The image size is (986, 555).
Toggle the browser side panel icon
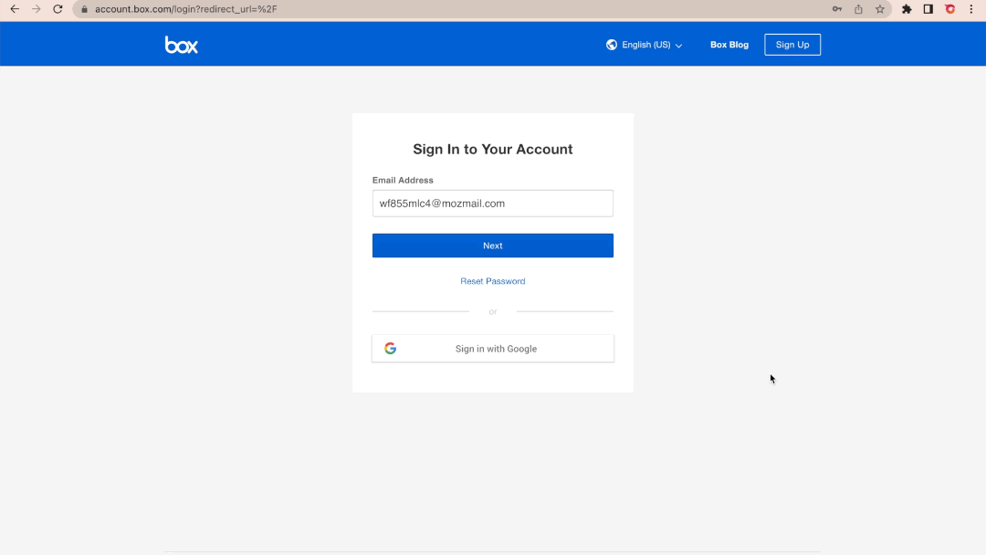[928, 9]
